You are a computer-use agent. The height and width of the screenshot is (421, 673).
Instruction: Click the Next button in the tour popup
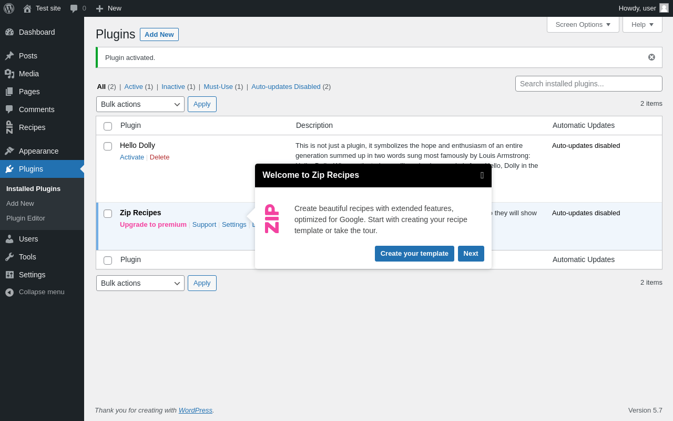coord(471,254)
